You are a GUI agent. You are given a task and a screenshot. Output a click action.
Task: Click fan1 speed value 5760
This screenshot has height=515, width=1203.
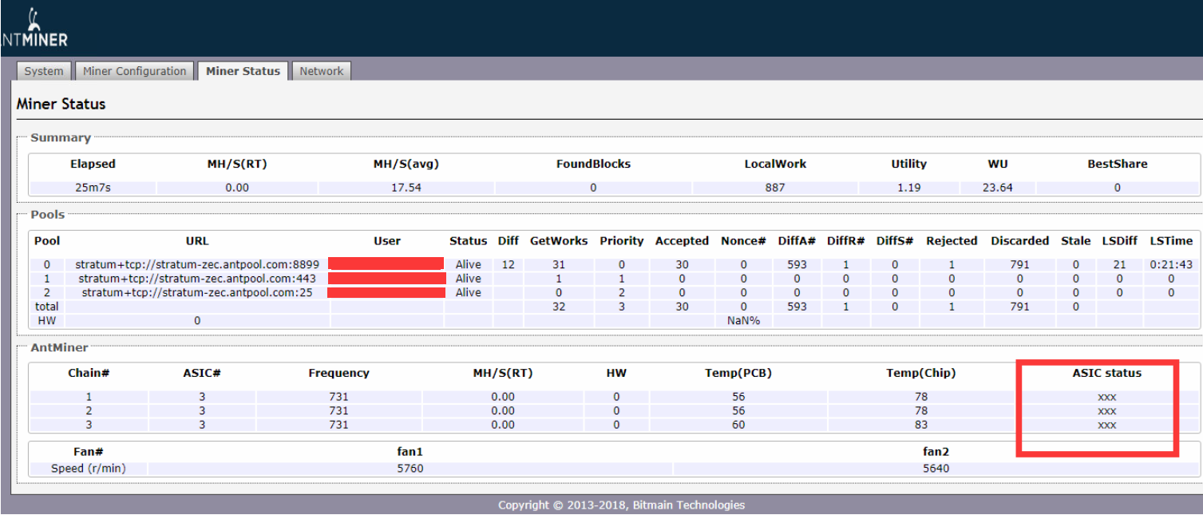[410, 468]
